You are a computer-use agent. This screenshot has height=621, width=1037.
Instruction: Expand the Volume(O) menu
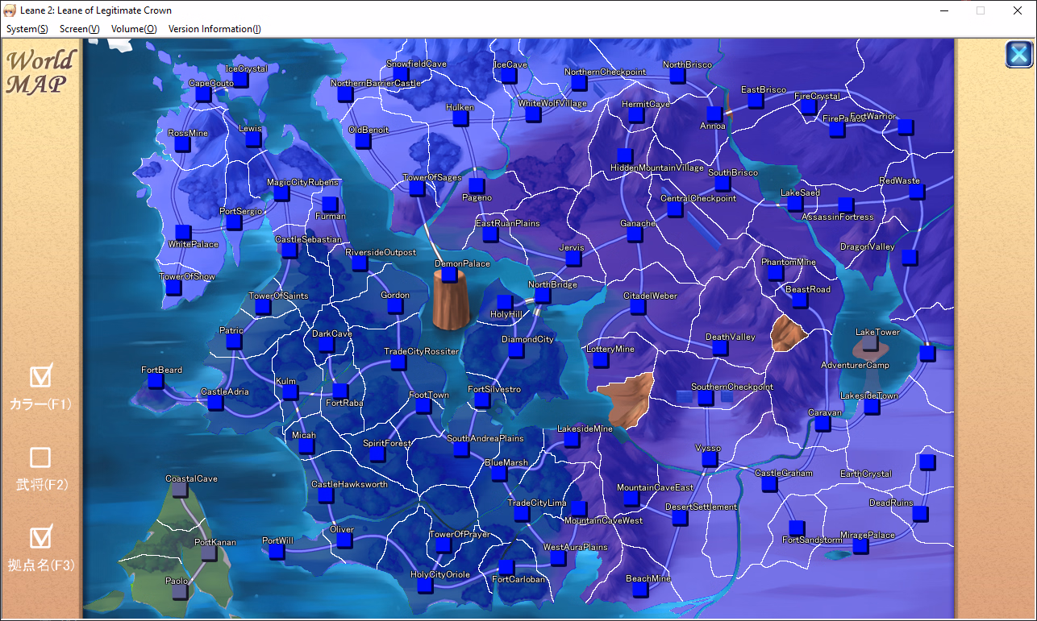click(134, 29)
